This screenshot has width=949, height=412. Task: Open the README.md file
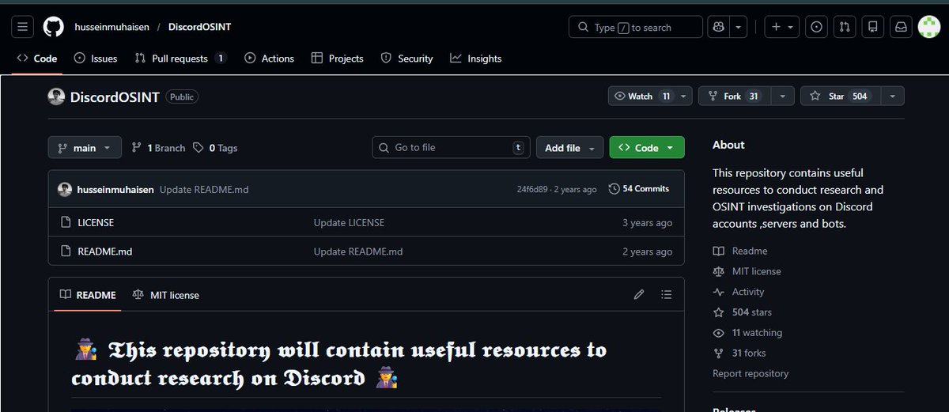(104, 251)
